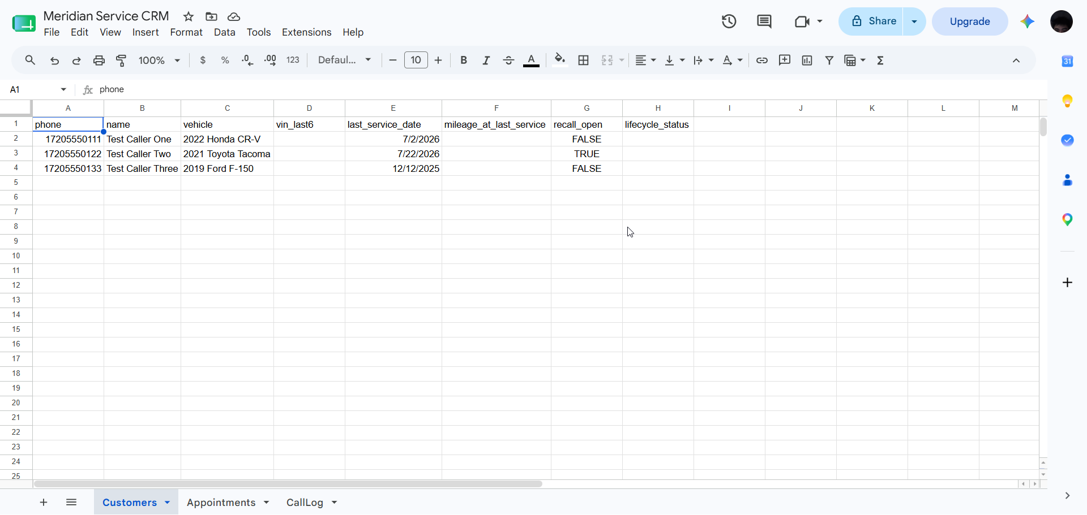Image resolution: width=1087 pixels, height=515 pixels.
Task: Click the font size field
Action: 416,60
